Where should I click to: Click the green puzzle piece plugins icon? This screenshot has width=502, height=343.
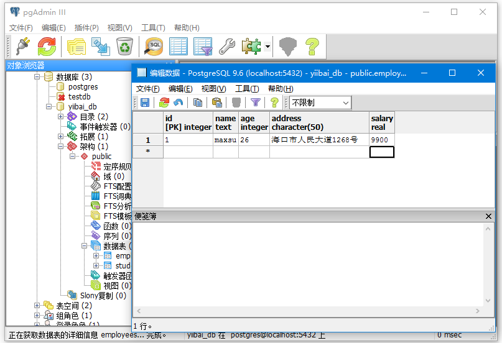251,46
